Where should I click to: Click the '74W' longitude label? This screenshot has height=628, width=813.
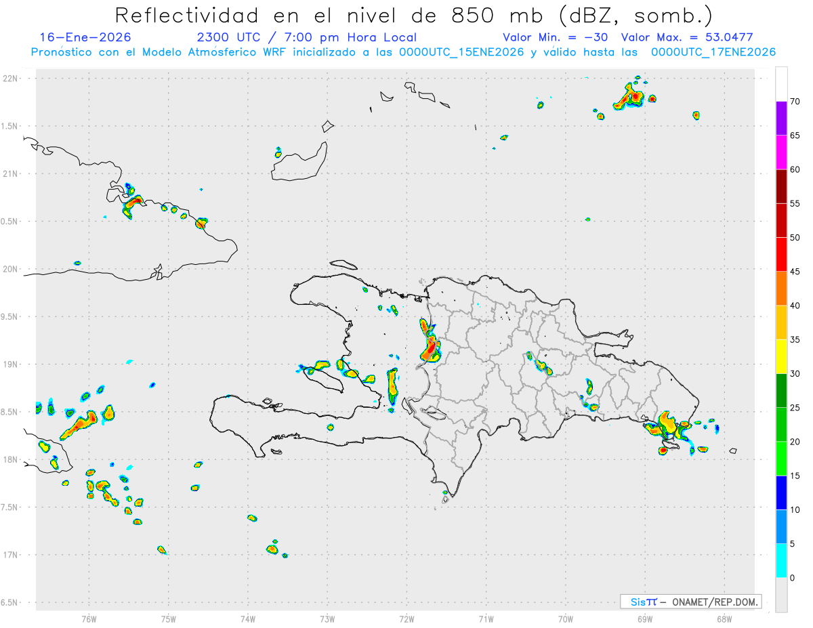click(247, 619)
